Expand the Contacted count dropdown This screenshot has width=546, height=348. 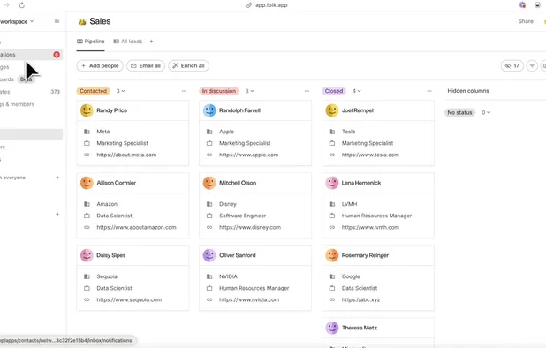tap(120, 91)
